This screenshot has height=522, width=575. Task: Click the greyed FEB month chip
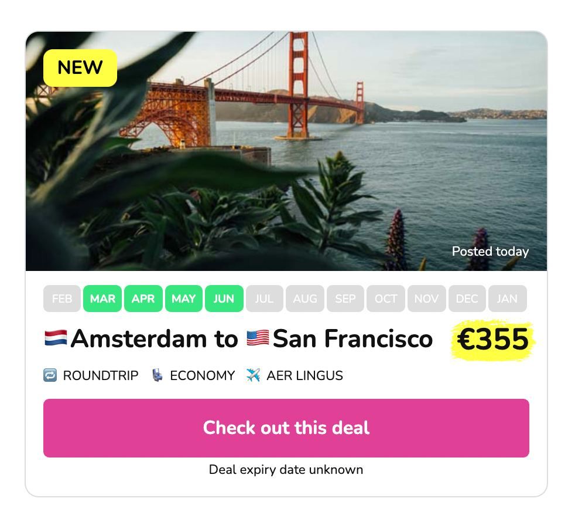(x=62, y=299)
